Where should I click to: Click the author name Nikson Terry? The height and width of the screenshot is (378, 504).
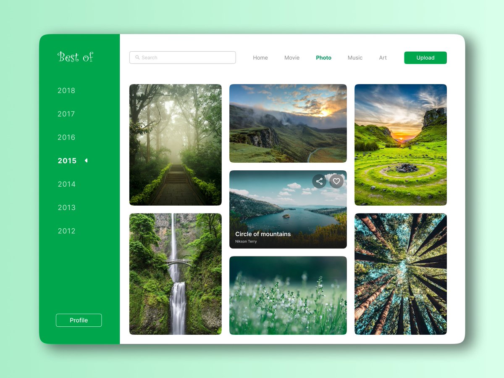pyautogui.click(x=246, y=242)
